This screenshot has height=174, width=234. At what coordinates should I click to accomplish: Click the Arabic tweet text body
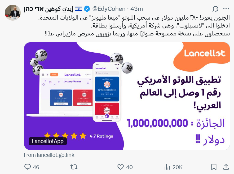point(134,26)
